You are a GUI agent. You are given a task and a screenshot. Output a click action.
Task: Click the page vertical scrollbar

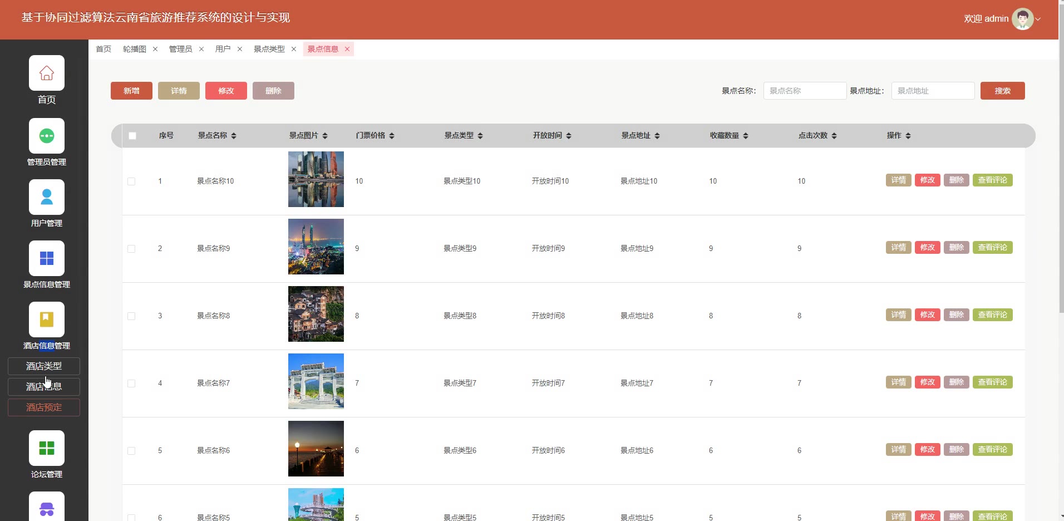tap(1061, 167)
